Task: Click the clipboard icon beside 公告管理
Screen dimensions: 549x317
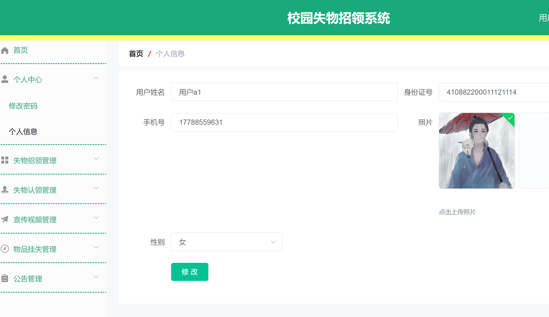Action: click(5, 278)
